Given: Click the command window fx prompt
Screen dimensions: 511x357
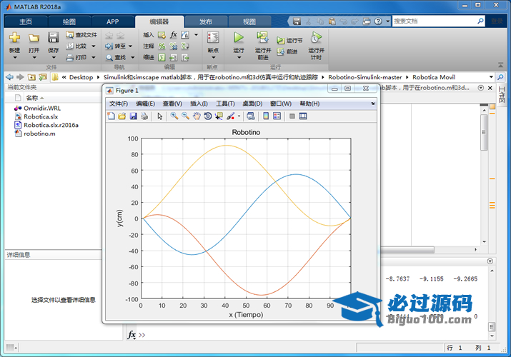Looking at the screenshot, I should click(132, 335).
